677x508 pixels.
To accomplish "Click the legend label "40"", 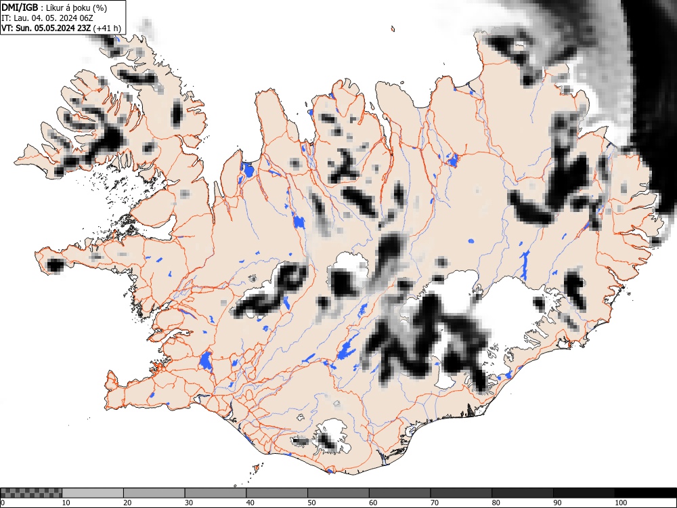I will pos(250,503).
